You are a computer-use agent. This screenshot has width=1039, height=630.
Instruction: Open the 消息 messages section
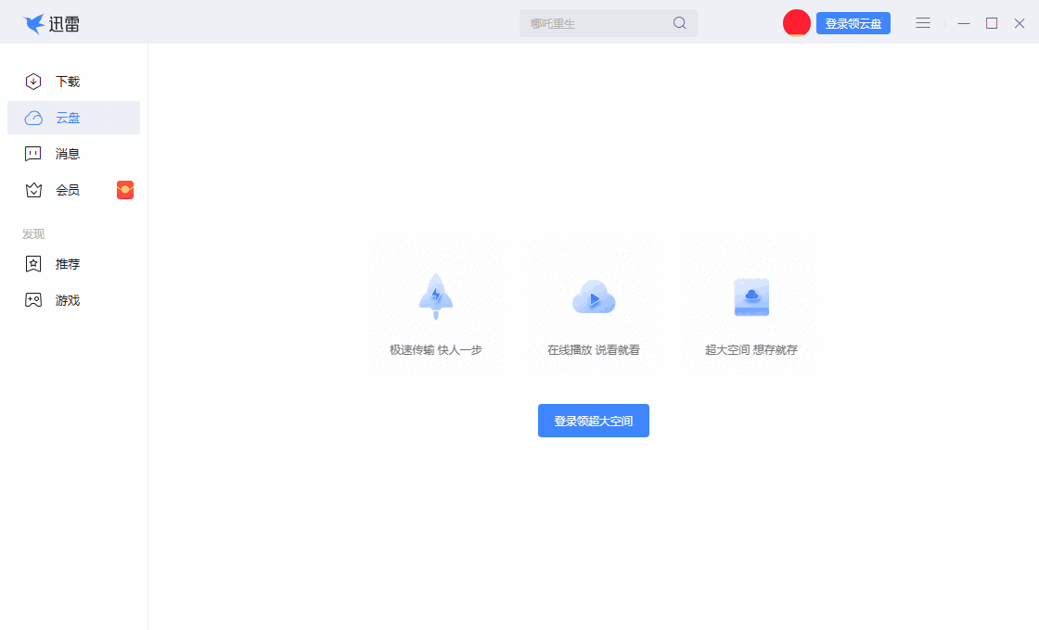click(x=73, y=154)
